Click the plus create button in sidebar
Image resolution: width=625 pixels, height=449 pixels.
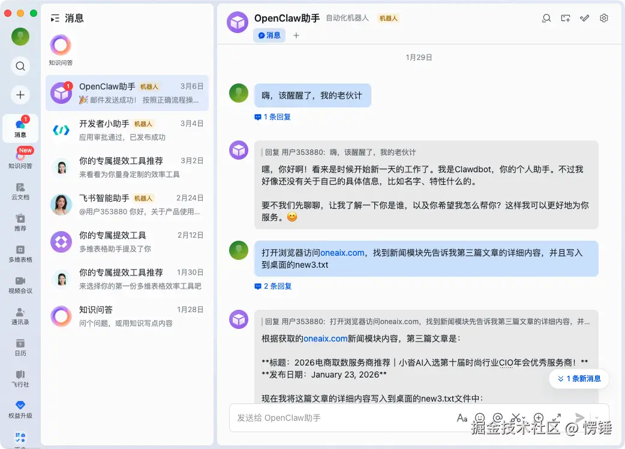(x=20, y=95)
